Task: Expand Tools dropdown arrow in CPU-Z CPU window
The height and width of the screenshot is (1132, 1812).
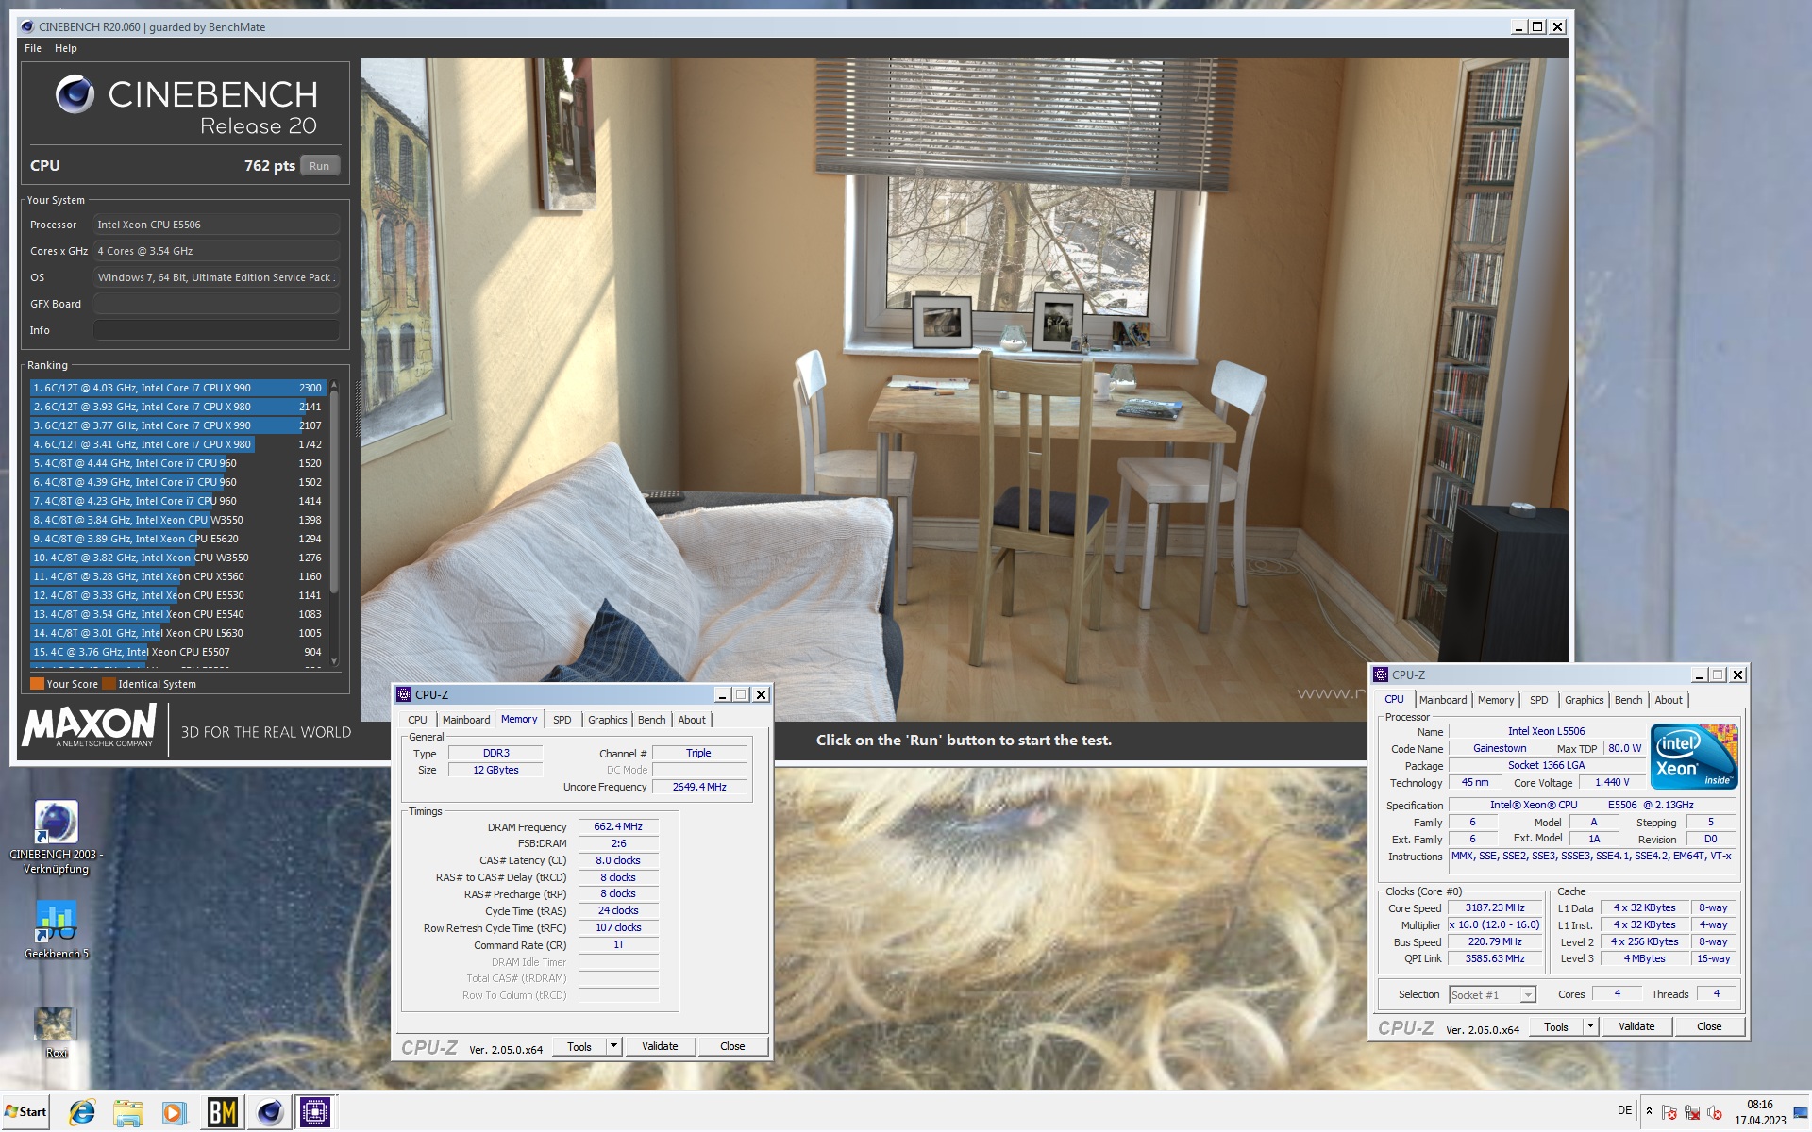Action: click(1590, 1026)
